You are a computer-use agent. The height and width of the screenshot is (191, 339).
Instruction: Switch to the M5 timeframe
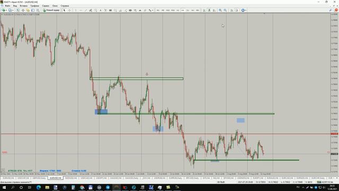pyautogui.click(x=163, y=10)
